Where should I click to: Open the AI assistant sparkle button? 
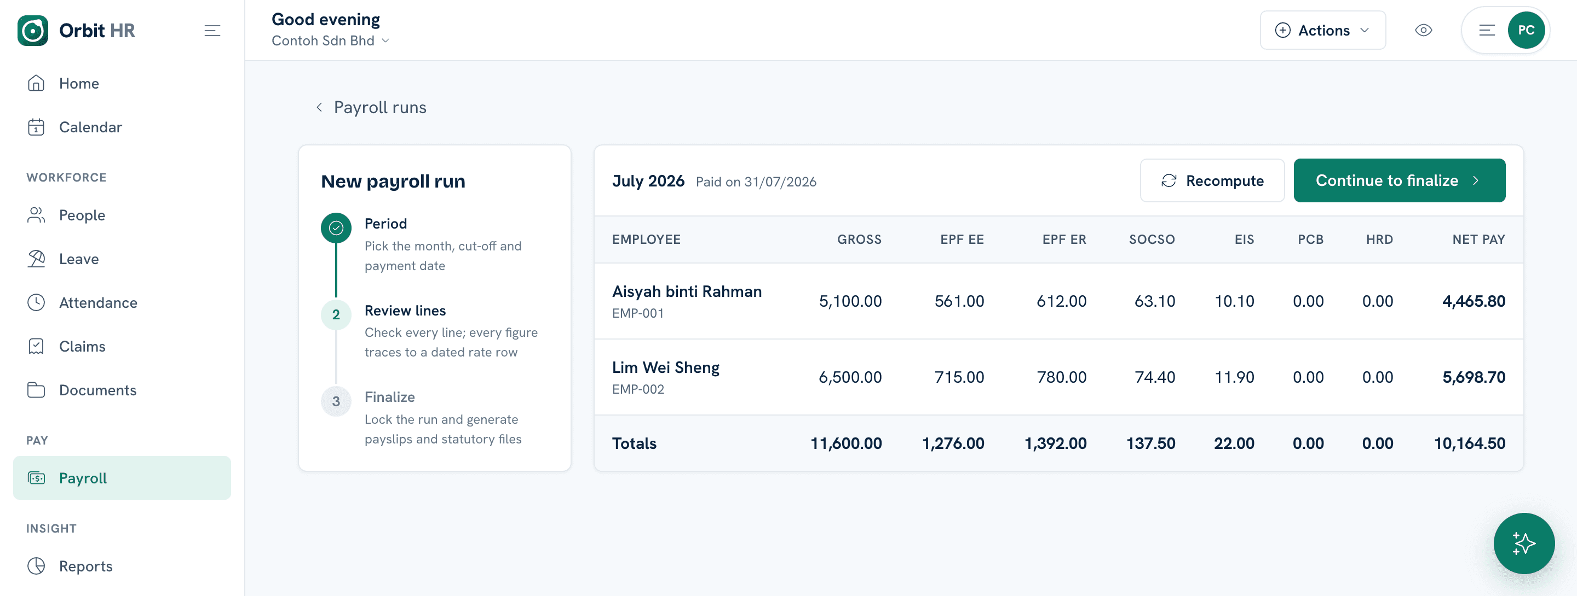(1523, 543)
